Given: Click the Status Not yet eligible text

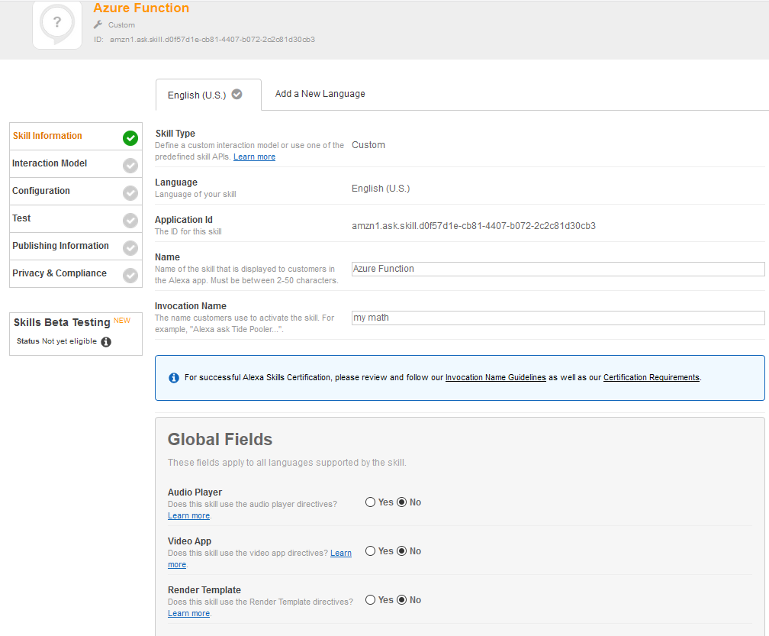Looking at the screenshot, I should pyautogui.click(x=57, y=341).
